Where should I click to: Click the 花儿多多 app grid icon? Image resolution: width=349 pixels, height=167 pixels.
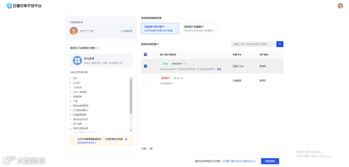pyautogui.click(x=77, y=60)
